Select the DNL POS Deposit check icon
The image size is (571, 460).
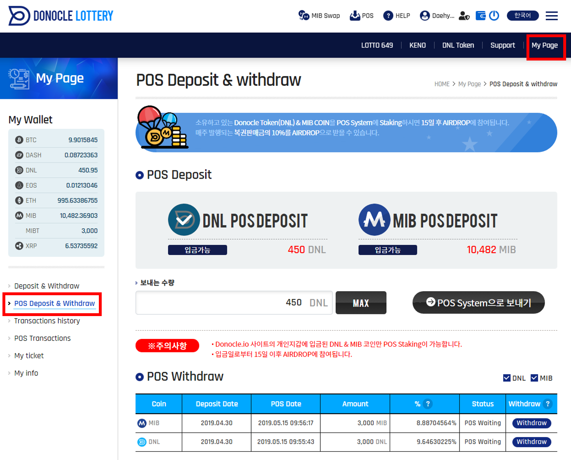pos(184,220)
